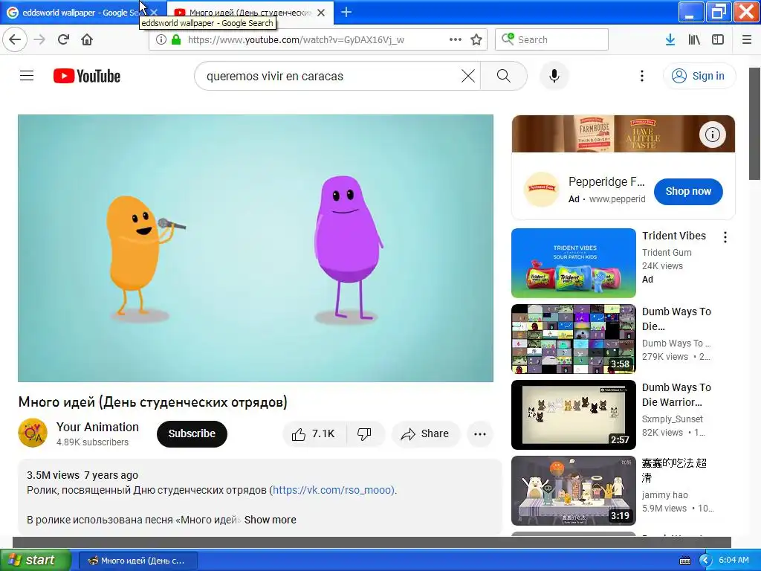Bookmark this page with the star icon
The image size is (761, 571).
click(x=476, y=39)
